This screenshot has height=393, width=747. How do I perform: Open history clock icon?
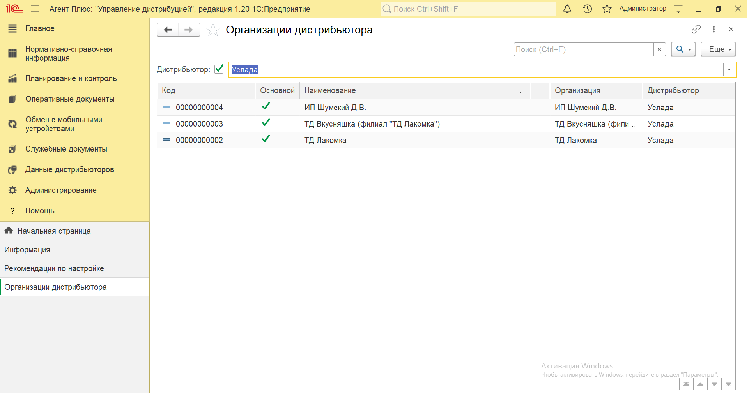[587, 9]
